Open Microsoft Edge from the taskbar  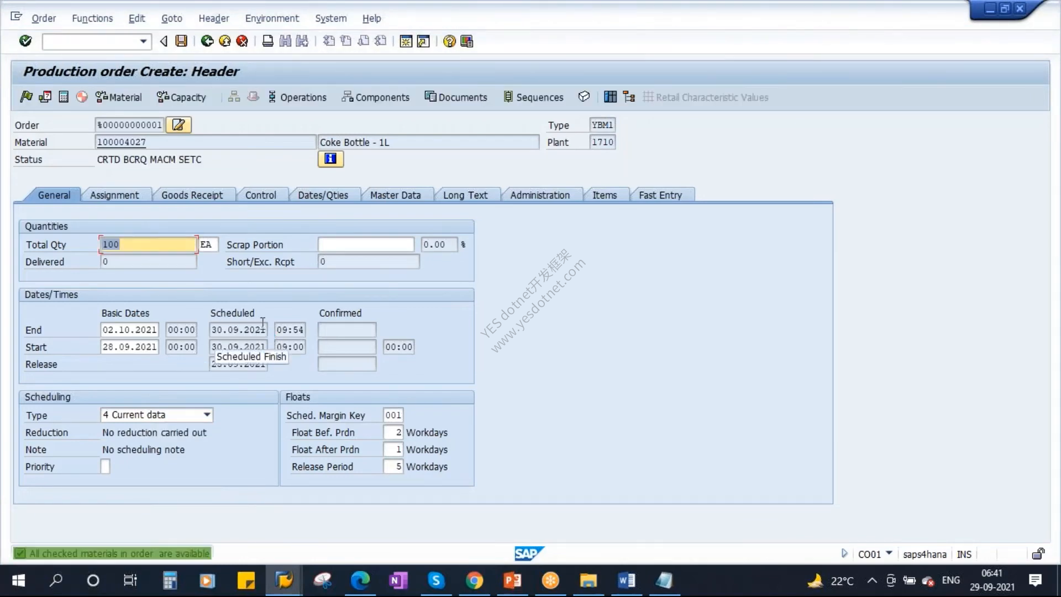pyautogui.click(x=360, y=580)
